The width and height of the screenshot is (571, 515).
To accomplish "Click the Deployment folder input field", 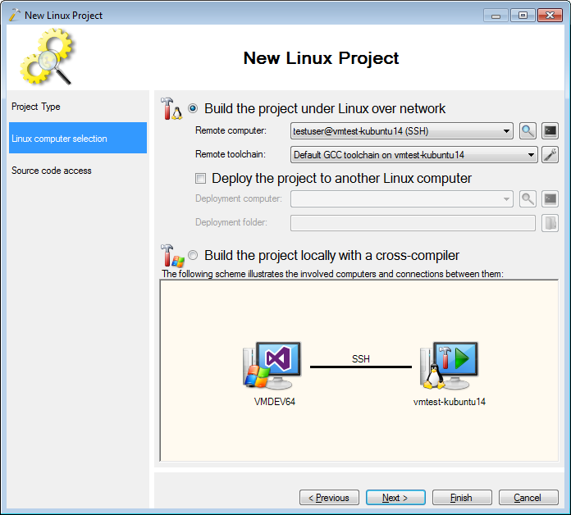I will pos(413,223).
